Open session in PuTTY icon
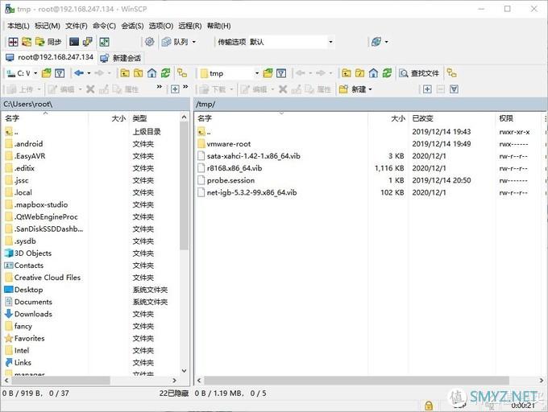This screenshot has width=548, height=412. coord(87,42)
